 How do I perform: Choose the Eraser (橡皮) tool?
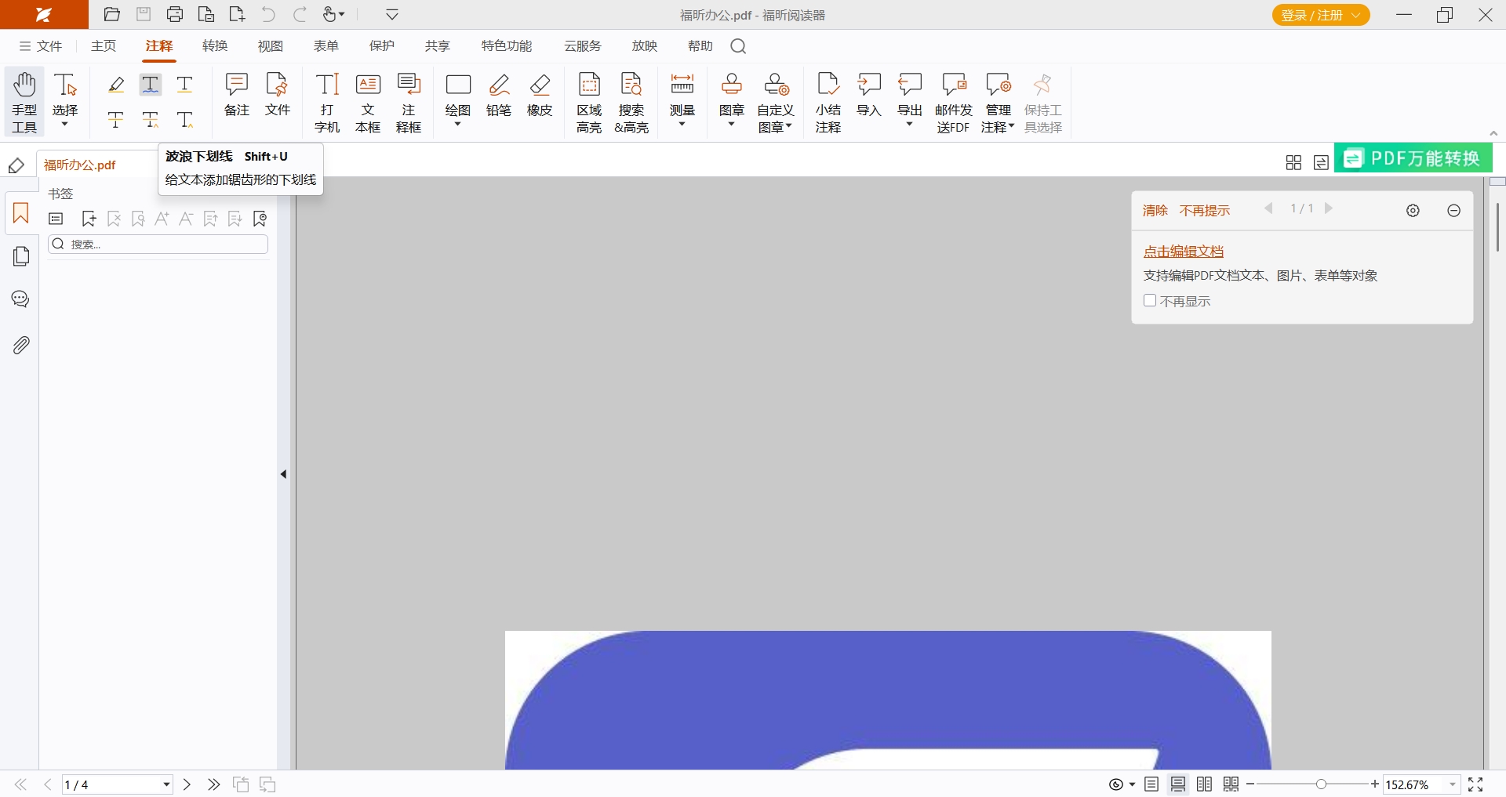pos(540,95)
